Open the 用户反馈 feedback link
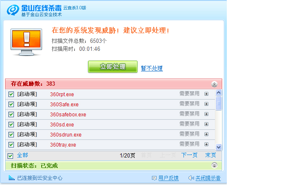The height and width of the screenshot is (189, 303). pos(168,178)
